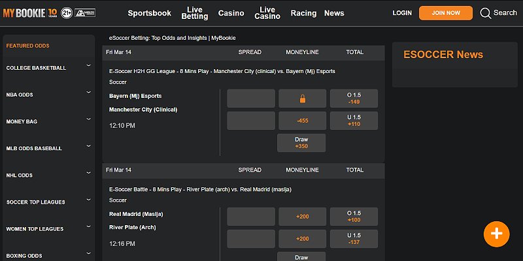Click the eSoccer Betting page title text
The width and height of the screenshot is (523, 261).
pyautogui.click(x=172, y=38)
